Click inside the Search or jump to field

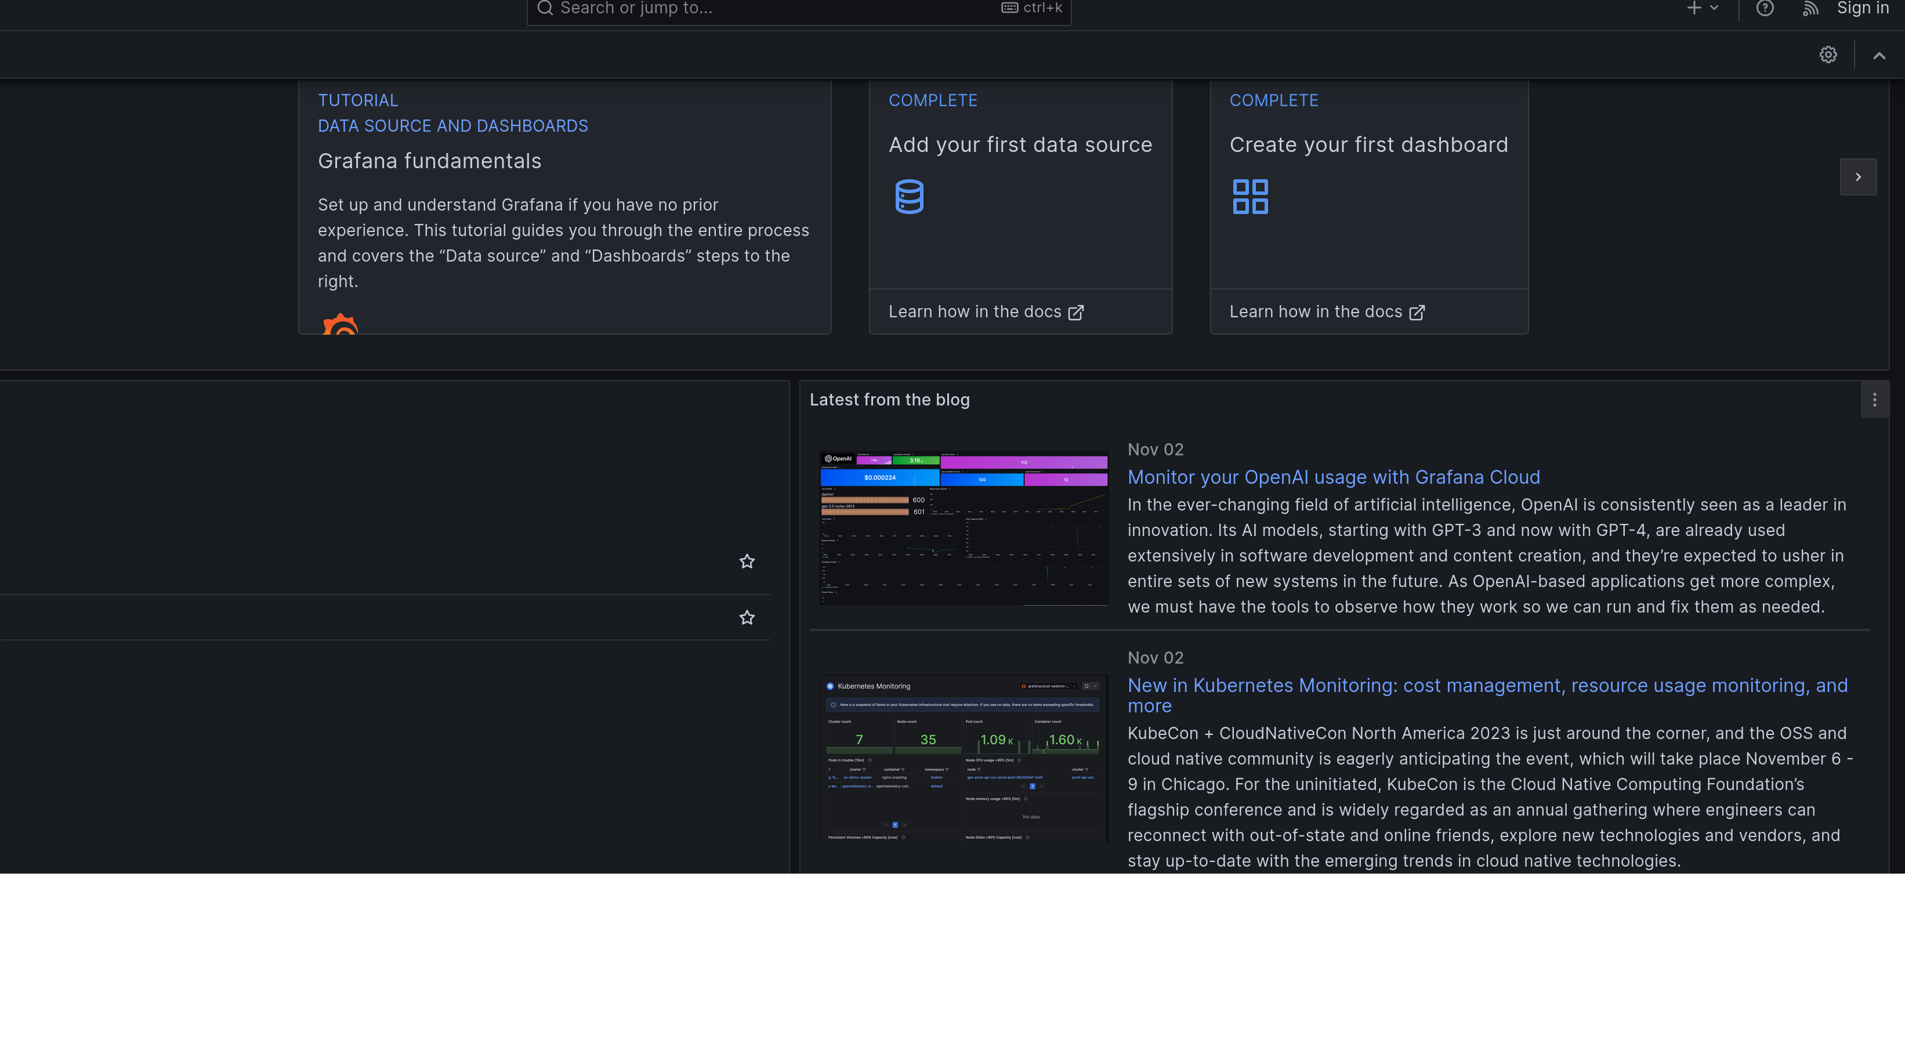pos(740,9)
